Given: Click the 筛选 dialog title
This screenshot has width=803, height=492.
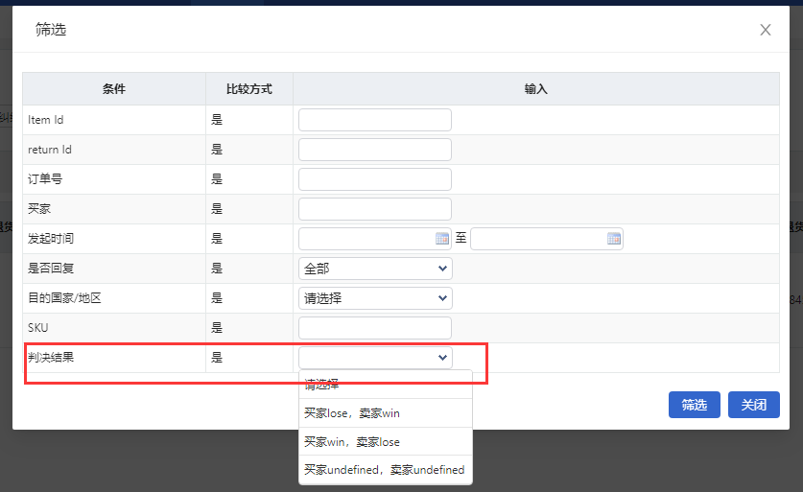Looking at the screenshot, I should (x=51, y=30).
